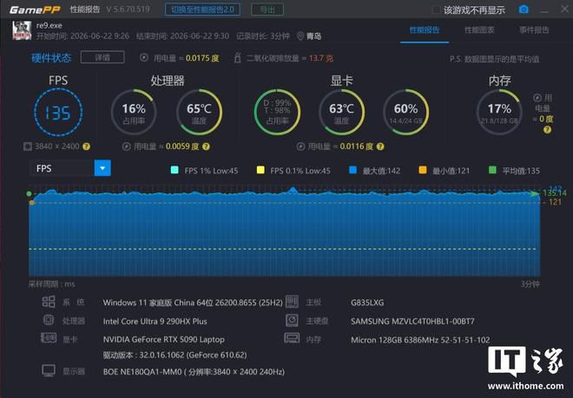
Task: Open the FPS chart type dropdown arrow
Action: pyautogui.click(x=102, y=168)
